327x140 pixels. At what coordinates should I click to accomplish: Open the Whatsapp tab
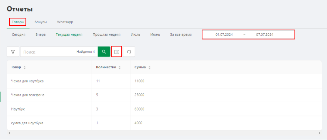pyautogui.click(x=65, y=22)
